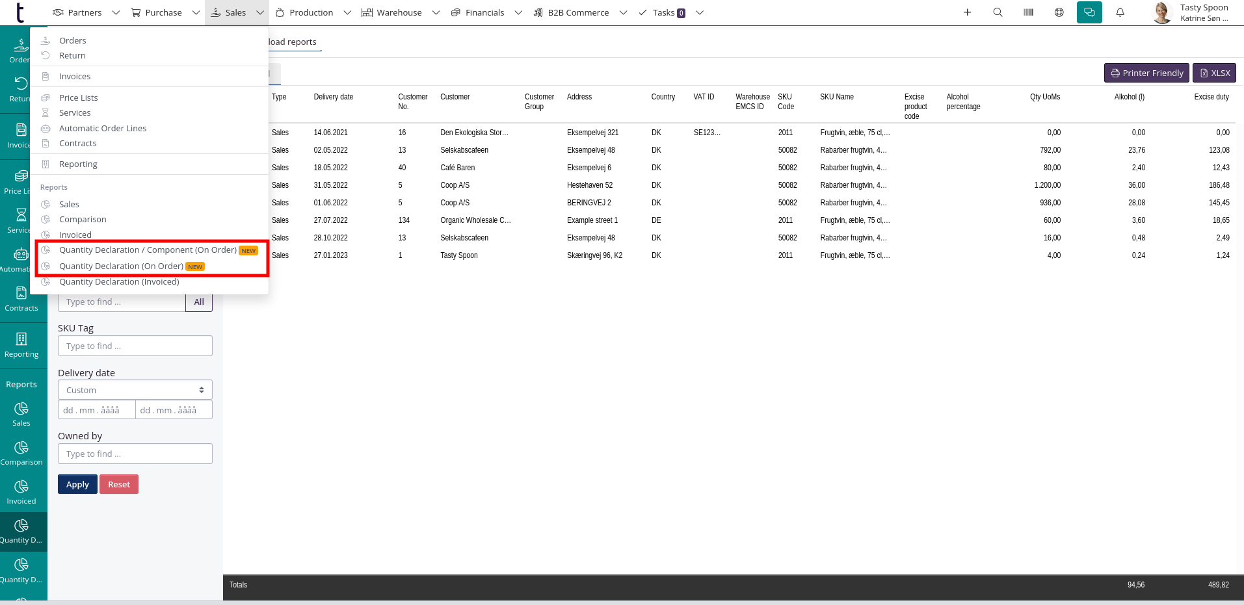
Task: Export report with XLSX button
Action: click(1213, 73)
